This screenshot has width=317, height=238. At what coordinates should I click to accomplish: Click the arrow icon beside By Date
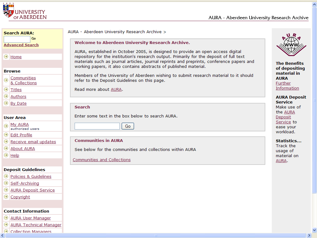pyautogui.click(x=6, y=103)
